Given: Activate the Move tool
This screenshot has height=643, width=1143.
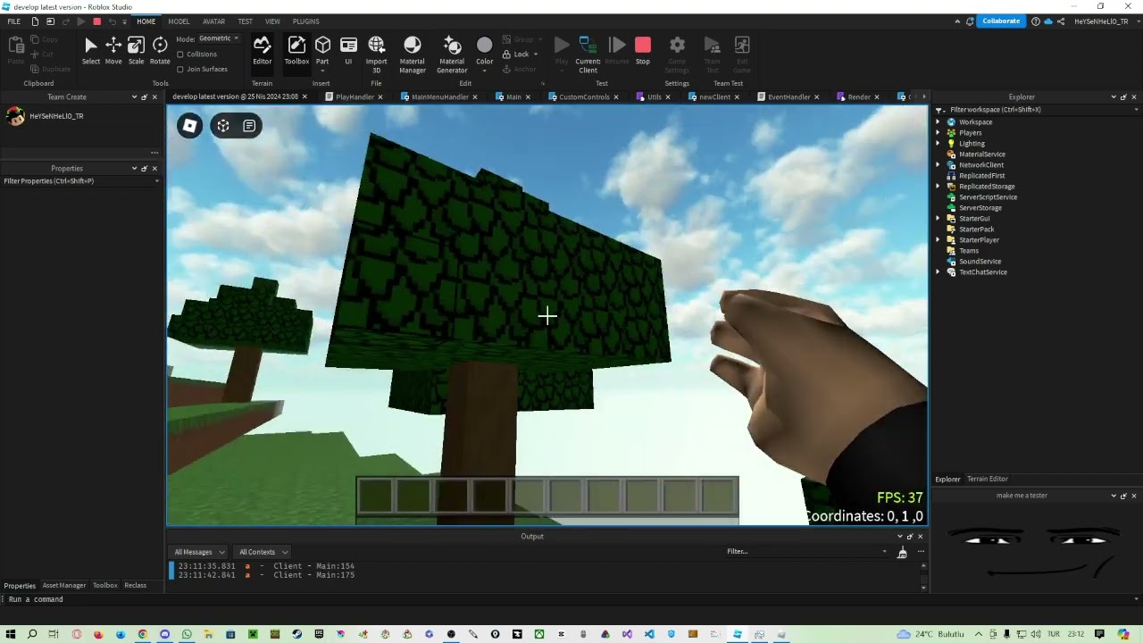Looking at the screenshot, I should point(113,51).
